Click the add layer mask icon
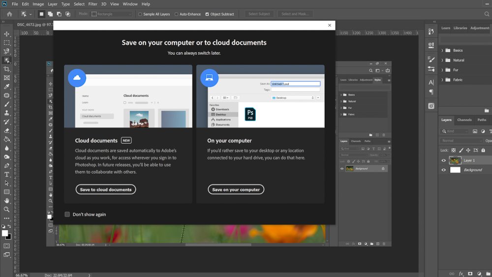This screenshot has width=492, height=277. coord(470,274)
